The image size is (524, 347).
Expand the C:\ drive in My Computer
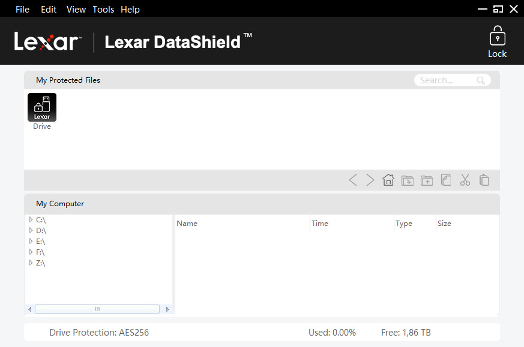[x=31, y=219]
